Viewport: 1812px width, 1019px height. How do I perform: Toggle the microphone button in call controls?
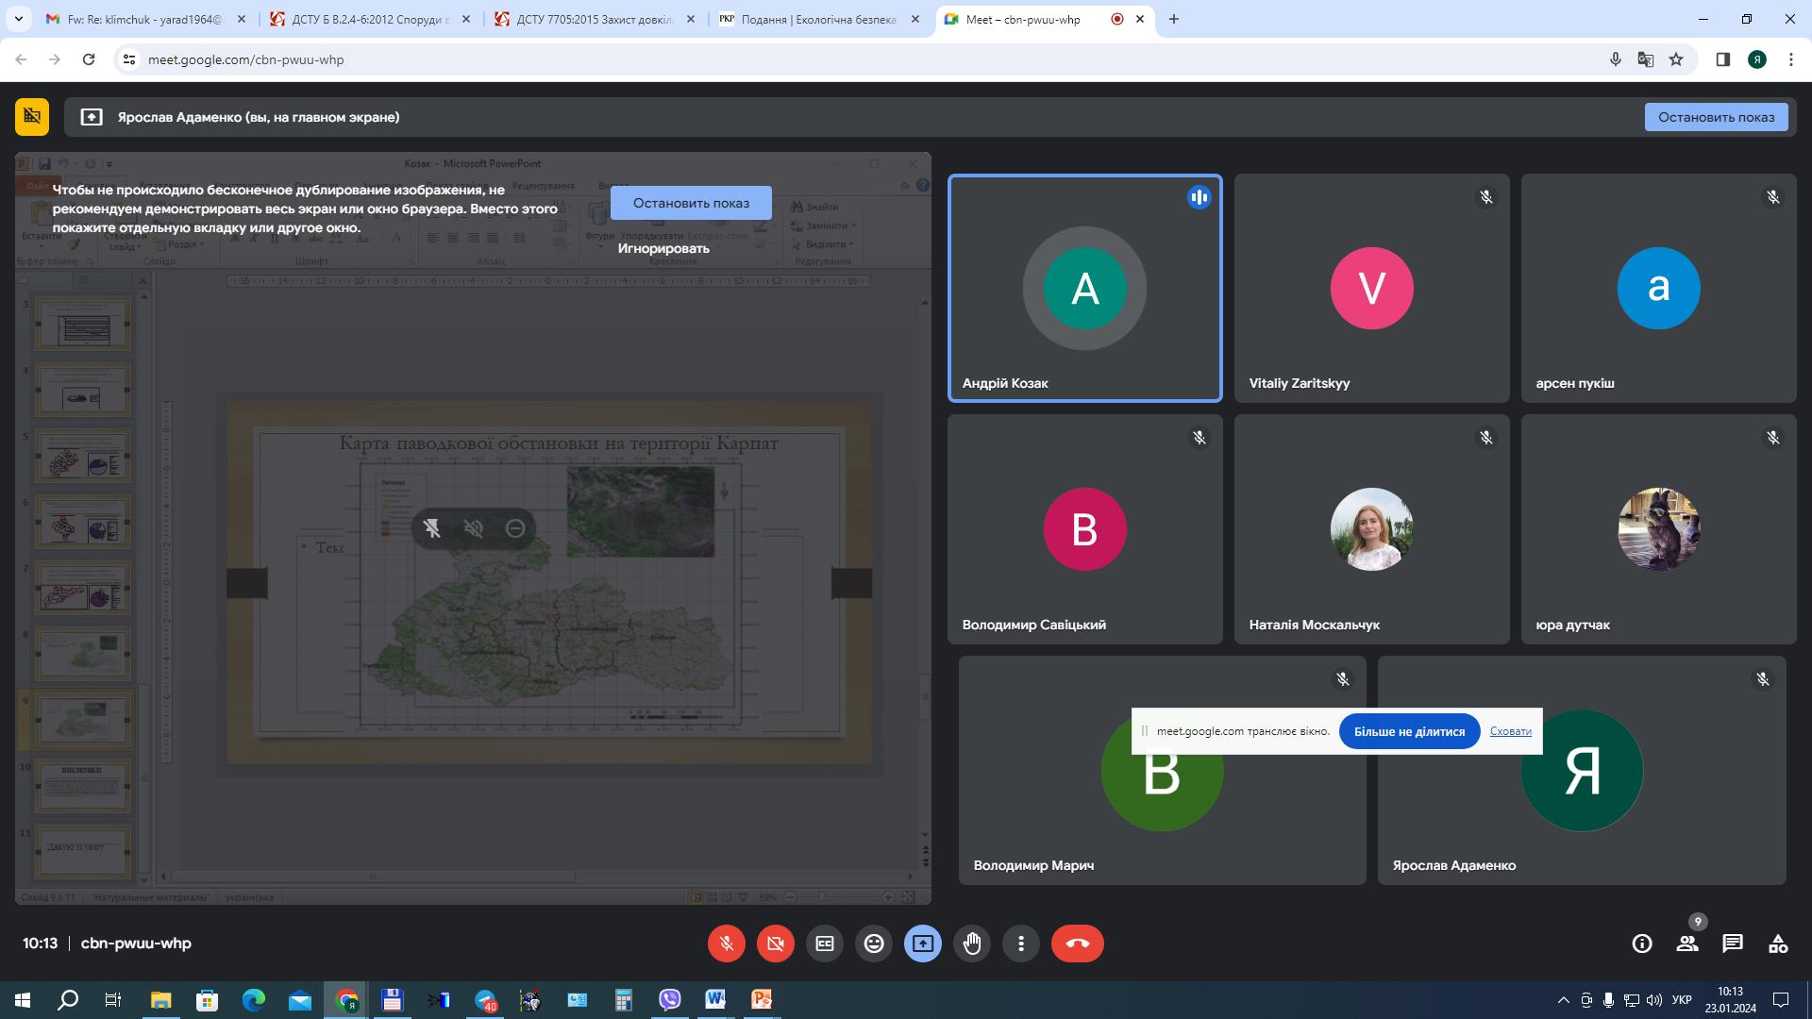[726, 944]
